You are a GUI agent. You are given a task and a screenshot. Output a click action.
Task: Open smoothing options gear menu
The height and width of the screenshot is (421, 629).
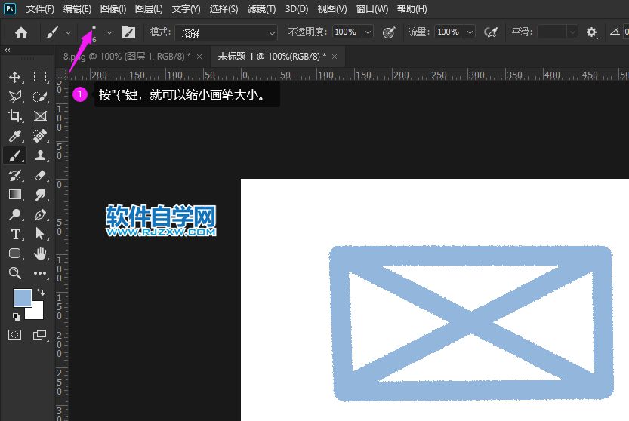pos(592,32)
